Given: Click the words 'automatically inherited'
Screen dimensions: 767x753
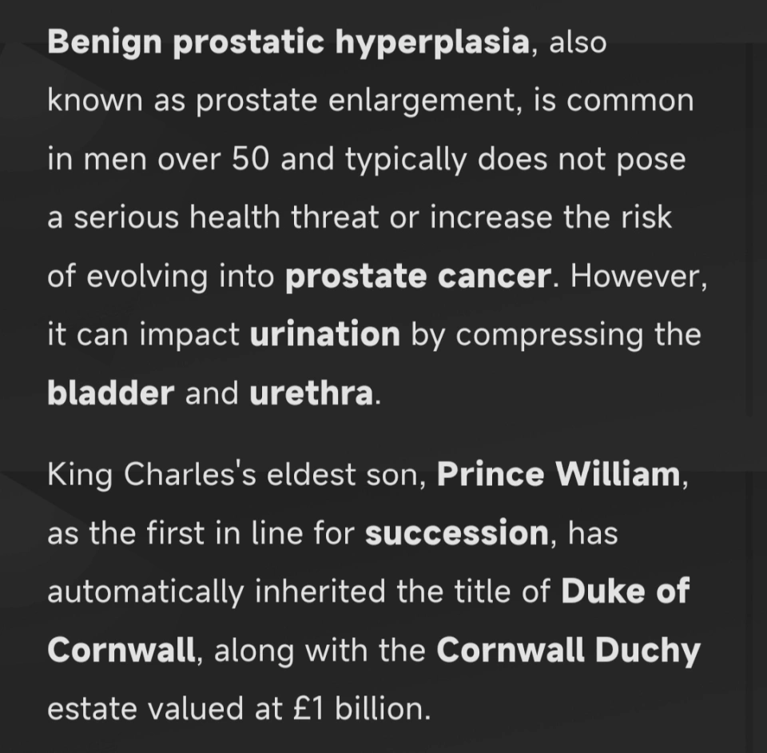Looking at the screenshot, I should (x=217, y=592).
